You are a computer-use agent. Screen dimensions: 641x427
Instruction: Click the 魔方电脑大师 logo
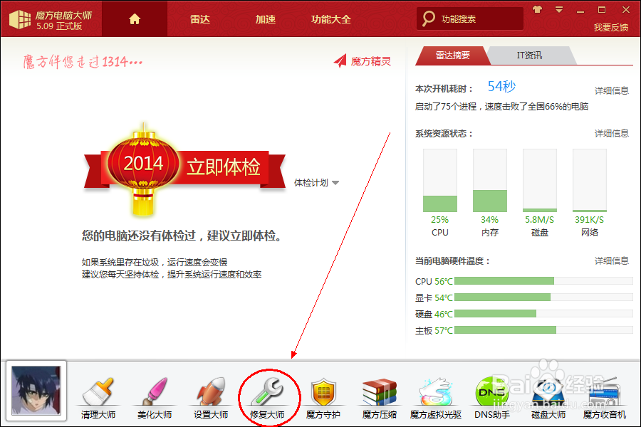coord(51,20)
